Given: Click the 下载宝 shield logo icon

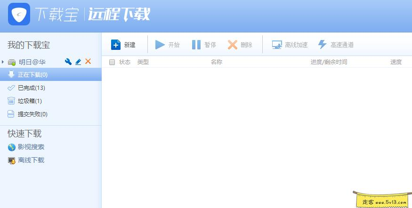Looking at the screenshot, I should click(x=19, y=14).
